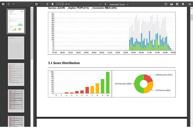Image resolution: width=193 pixels, height=128 pixels.
Task: Select page 4 thumbnail
Action: click(x=16, y=101)
